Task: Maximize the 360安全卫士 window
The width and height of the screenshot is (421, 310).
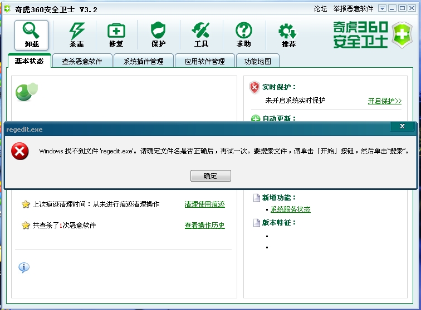Action: tap(402, 8)
